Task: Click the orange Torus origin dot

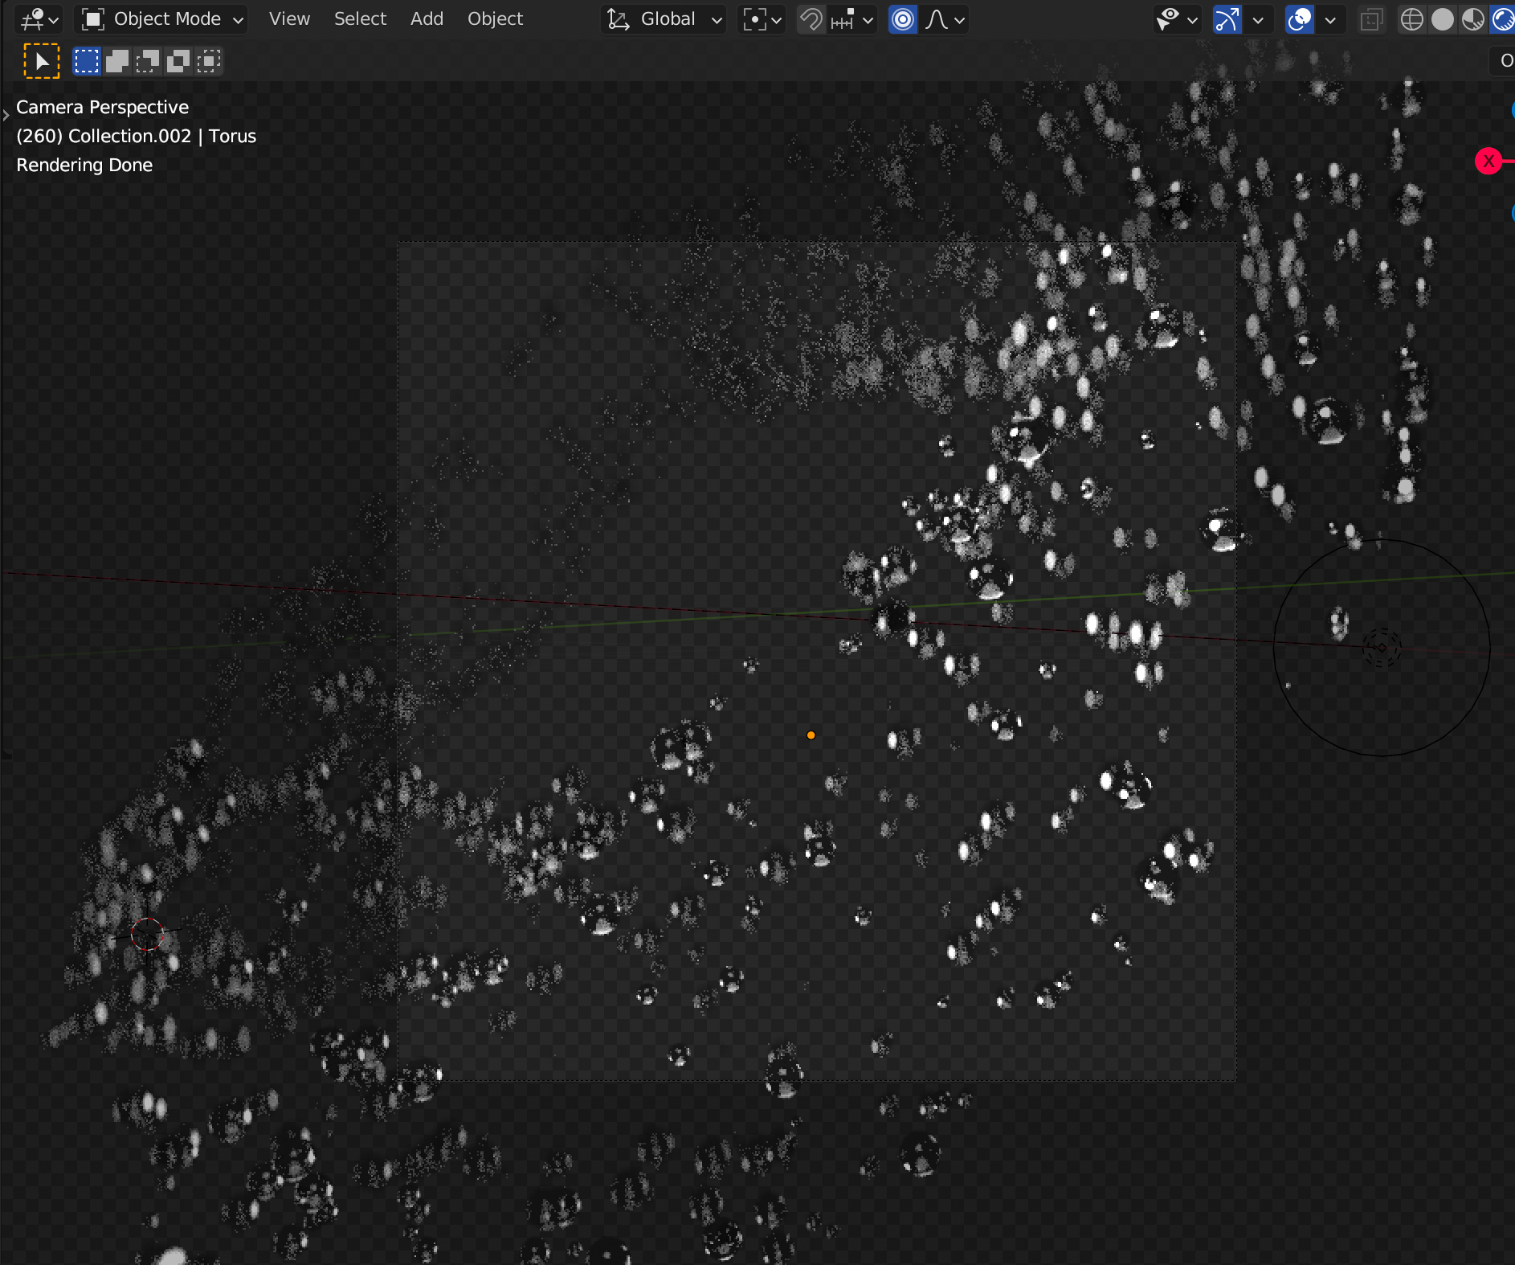Action: pos(811,735)
